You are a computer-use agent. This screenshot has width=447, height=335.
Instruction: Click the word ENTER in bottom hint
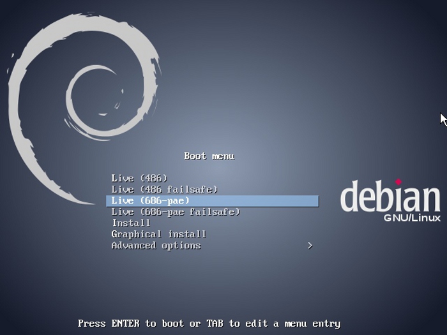(x=125, y=324)
